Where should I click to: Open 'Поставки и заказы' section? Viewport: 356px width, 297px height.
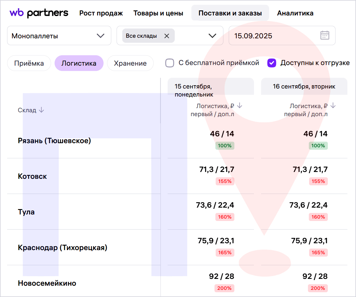coord(230,13)
